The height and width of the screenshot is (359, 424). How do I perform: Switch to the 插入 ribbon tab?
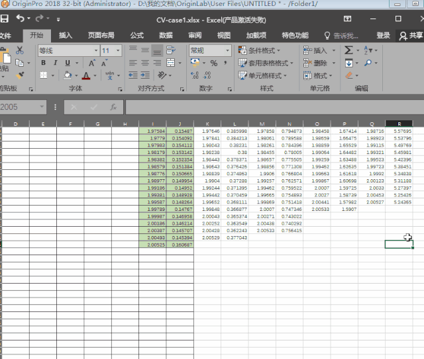(x=66, y=35)
